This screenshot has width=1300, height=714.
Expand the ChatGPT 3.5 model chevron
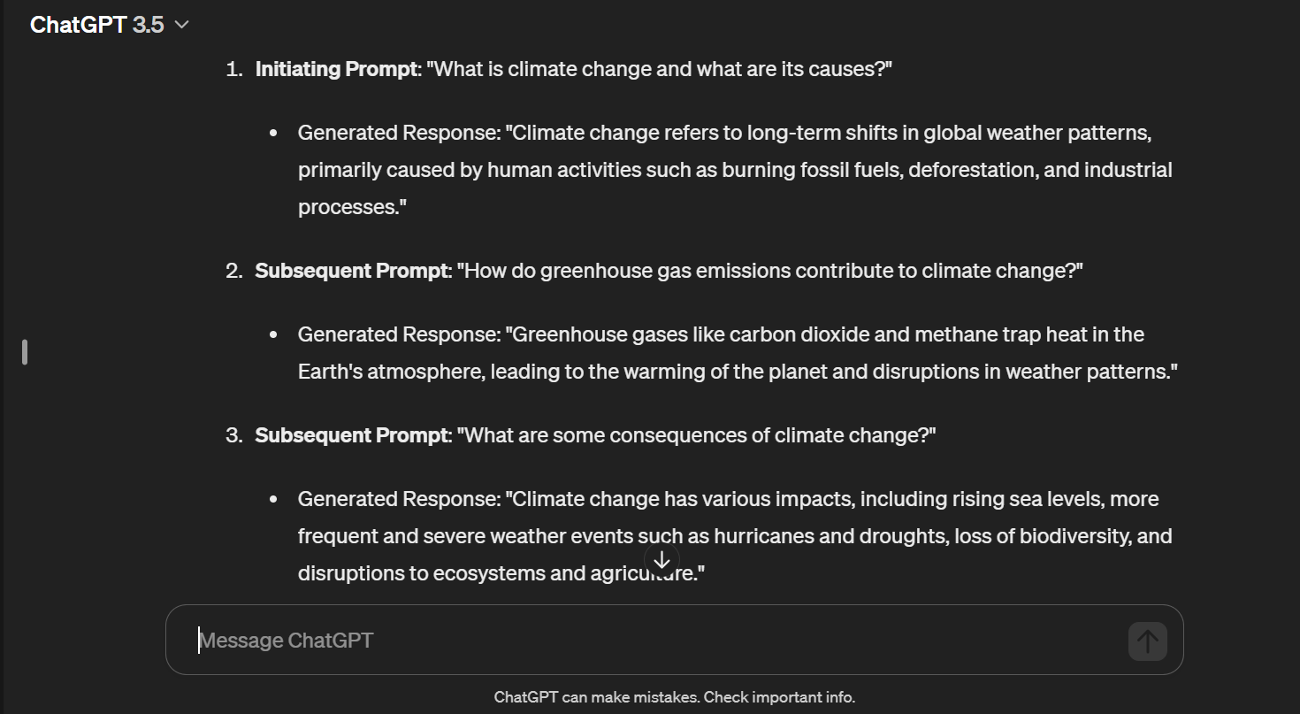182,25
